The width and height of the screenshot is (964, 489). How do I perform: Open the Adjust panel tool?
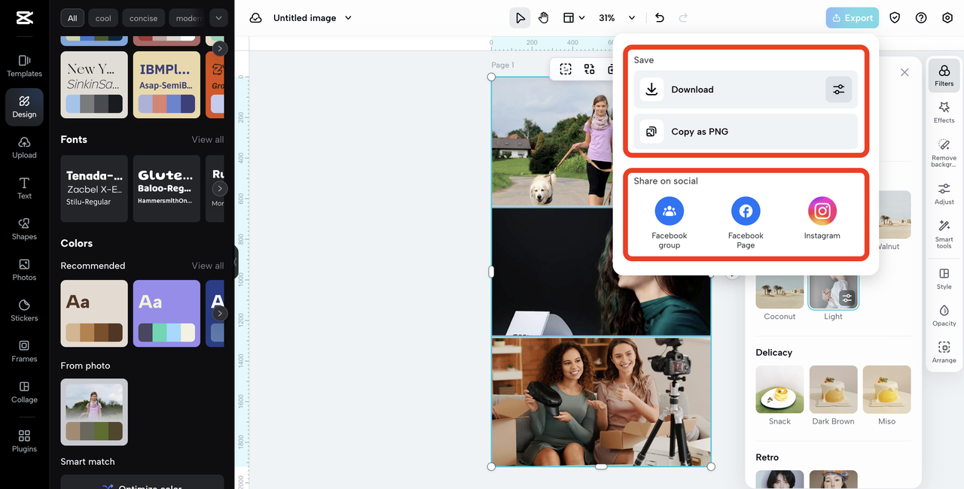point(944,193)
